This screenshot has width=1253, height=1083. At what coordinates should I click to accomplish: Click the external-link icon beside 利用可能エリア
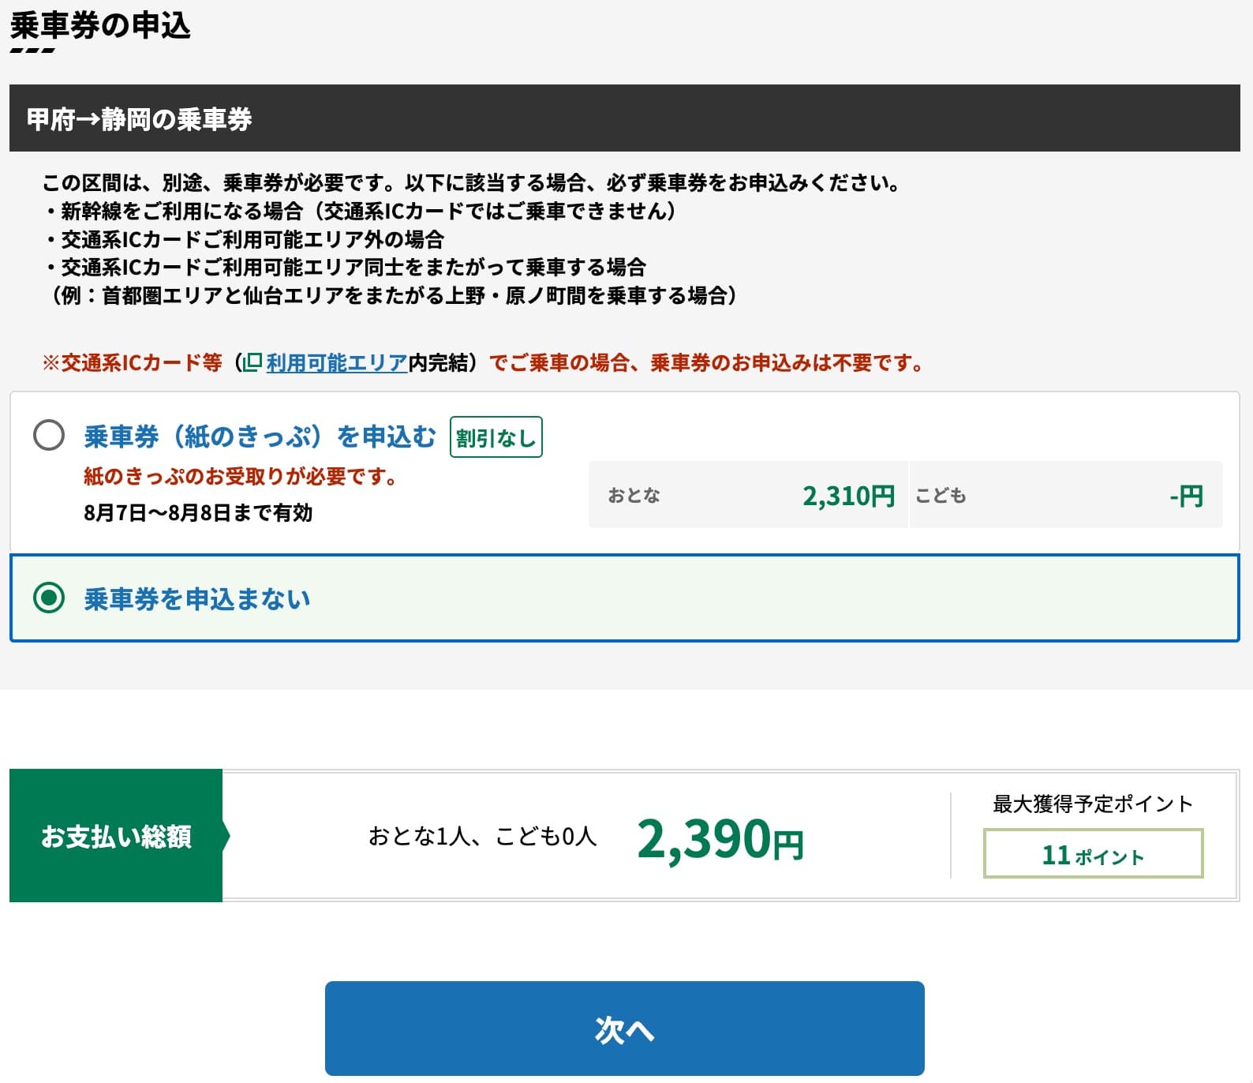(252, 362)
